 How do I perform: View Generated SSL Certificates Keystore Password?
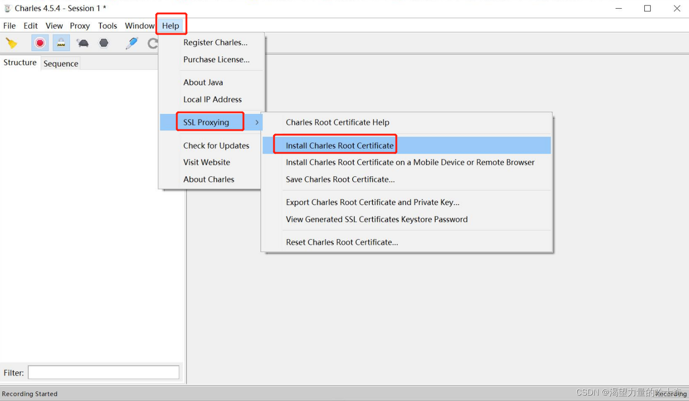pyautogui.click(x=377, y=219)
